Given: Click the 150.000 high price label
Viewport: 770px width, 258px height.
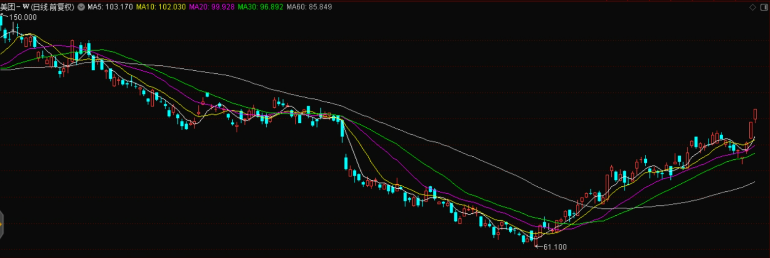Looking at the screenshot, I should point(23,17).
